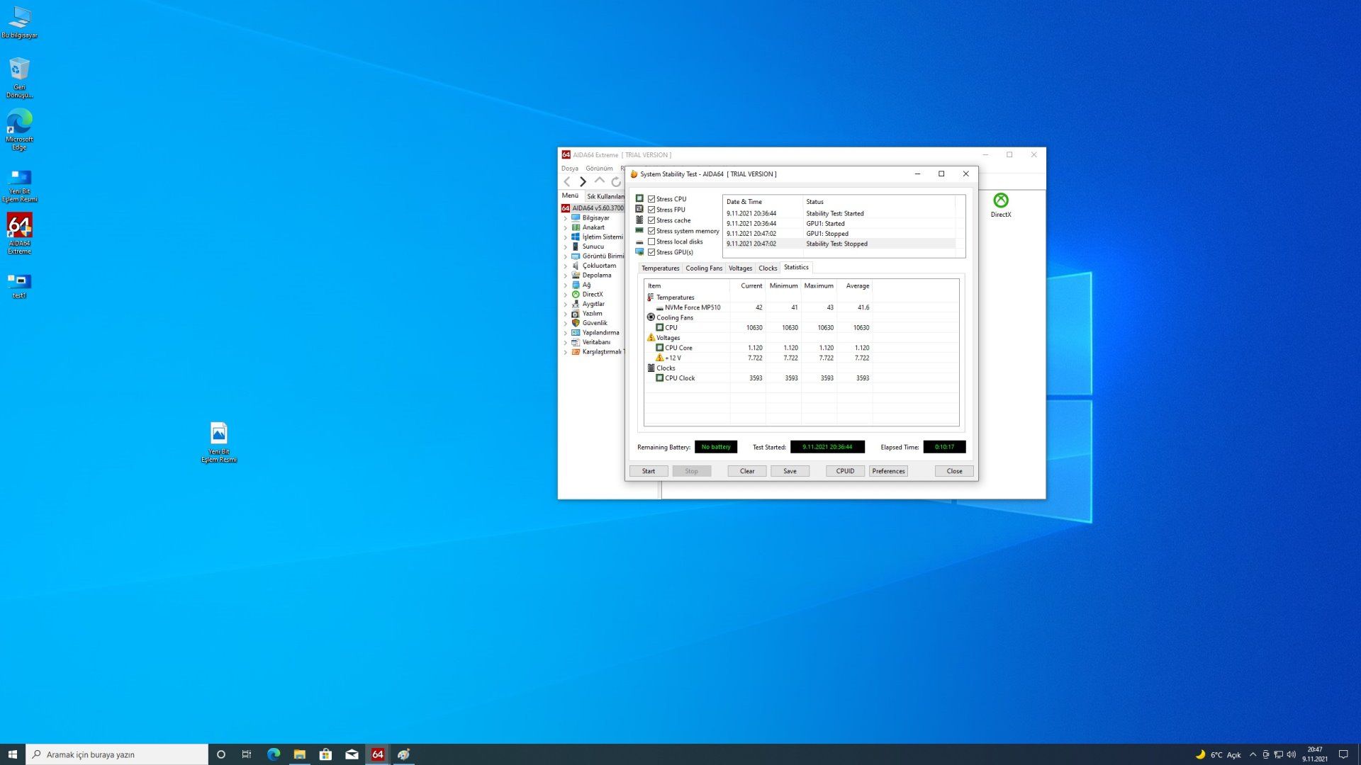Screen dimensions: 1361x765
Task: Click the AIDA64 icon in the taskbar
Action: [x=378, y=754]
